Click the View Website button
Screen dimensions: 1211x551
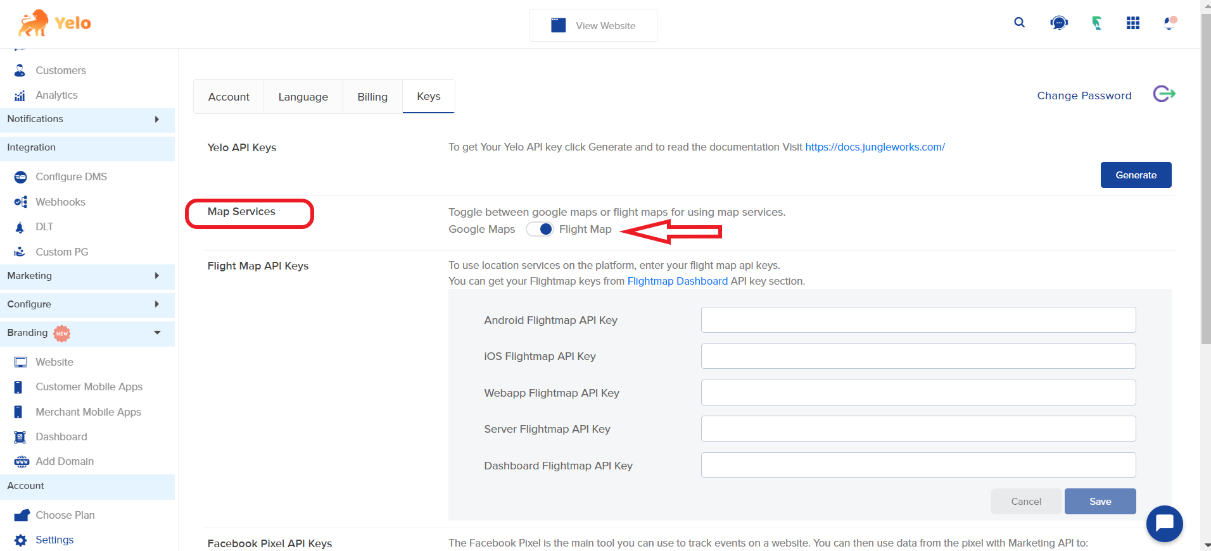(593, 25)
